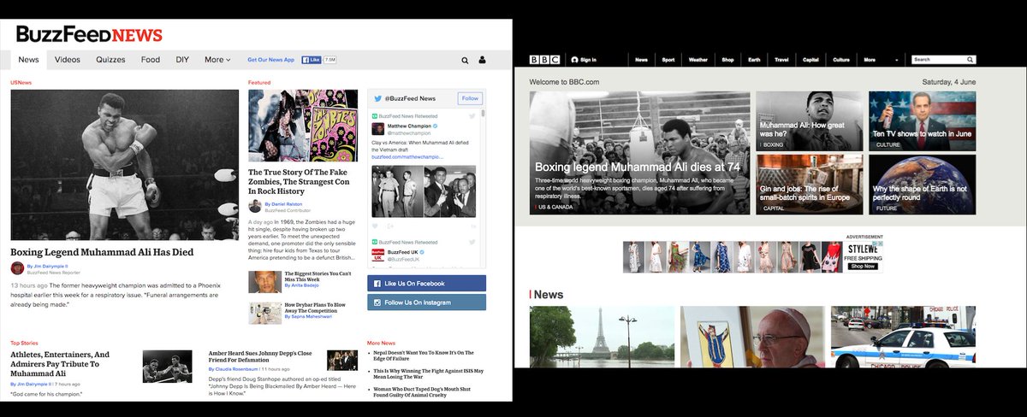Open the BuzzFeed Videos tab
Image resolution: width=1027 pixels, height=417 pixels.
[68, 60]
